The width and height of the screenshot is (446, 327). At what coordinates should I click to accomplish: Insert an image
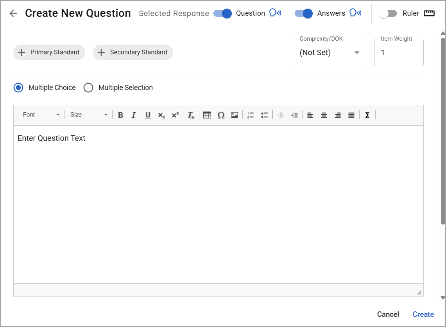[x=235, y=115]
